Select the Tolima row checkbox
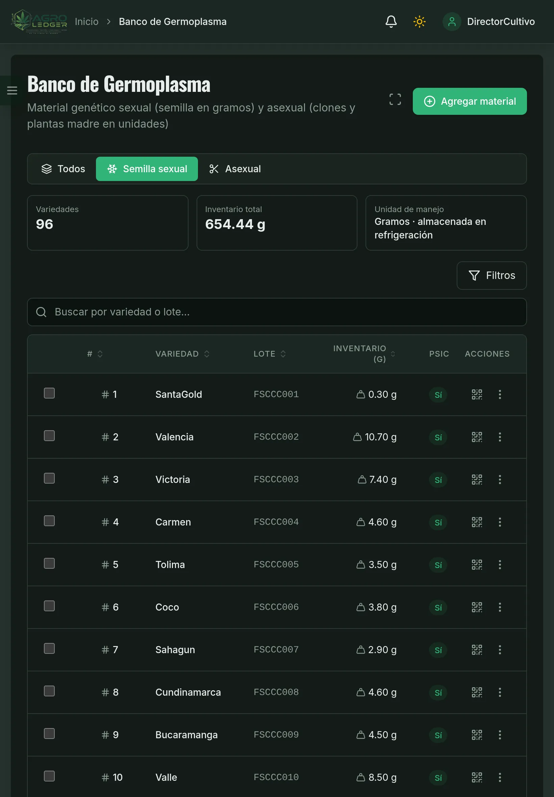The height and width of the screenshot is (797, 554). pos(49,564)
